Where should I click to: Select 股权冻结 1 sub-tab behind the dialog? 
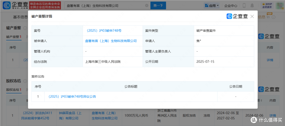14,90
